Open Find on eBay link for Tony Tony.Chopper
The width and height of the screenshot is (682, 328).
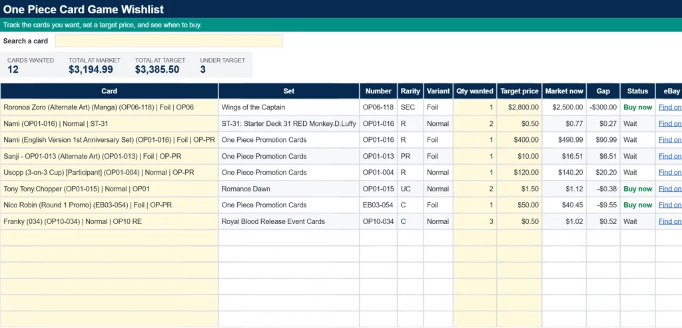(x=670, y=189)
